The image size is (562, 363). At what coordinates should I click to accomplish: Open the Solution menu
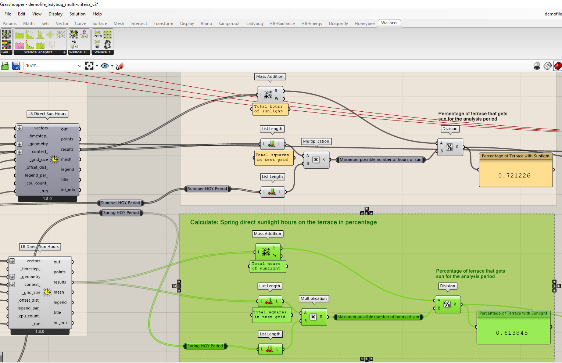point(77,14)
